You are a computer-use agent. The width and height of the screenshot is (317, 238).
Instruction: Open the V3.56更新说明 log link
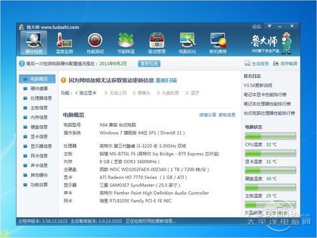click(x=258, y=86)
